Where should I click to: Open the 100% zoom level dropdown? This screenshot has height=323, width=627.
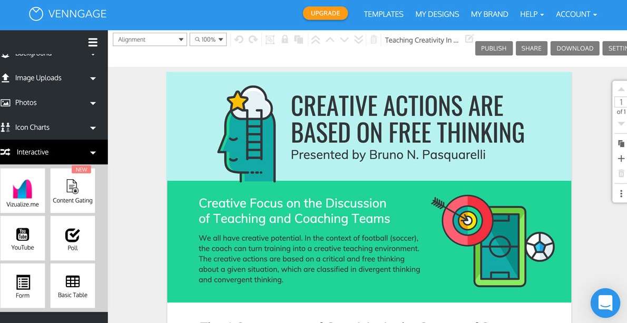point(208,39)
